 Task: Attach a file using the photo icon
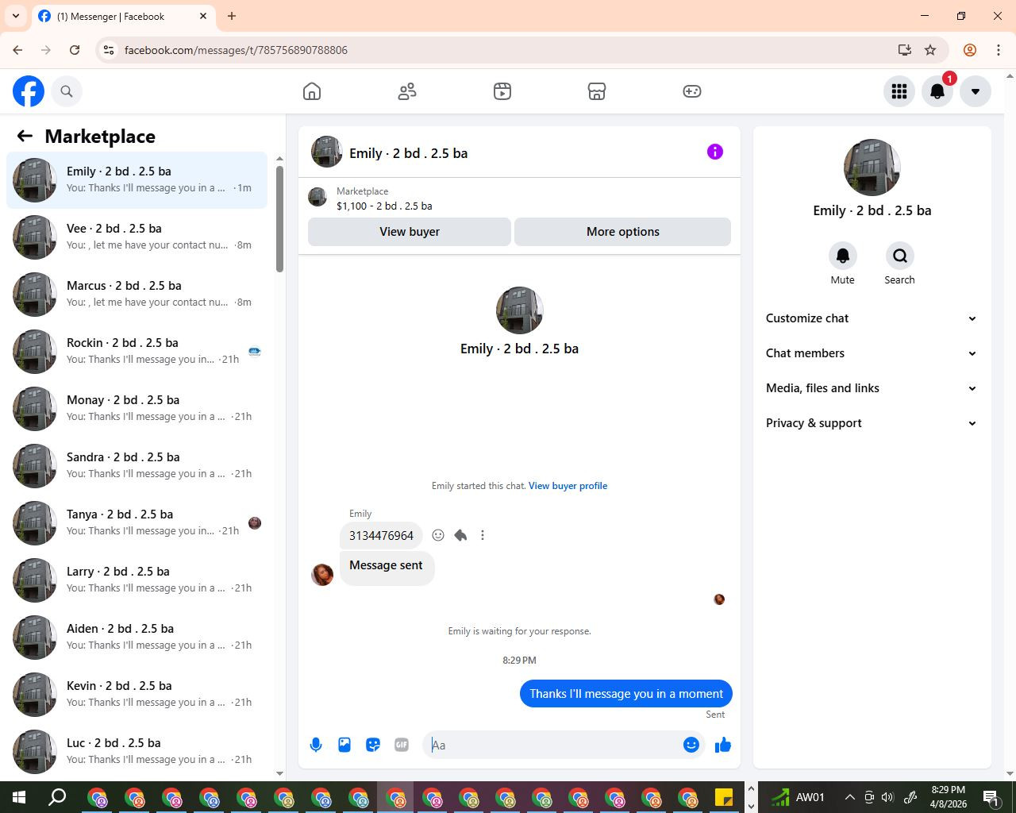tap(344, 745)
